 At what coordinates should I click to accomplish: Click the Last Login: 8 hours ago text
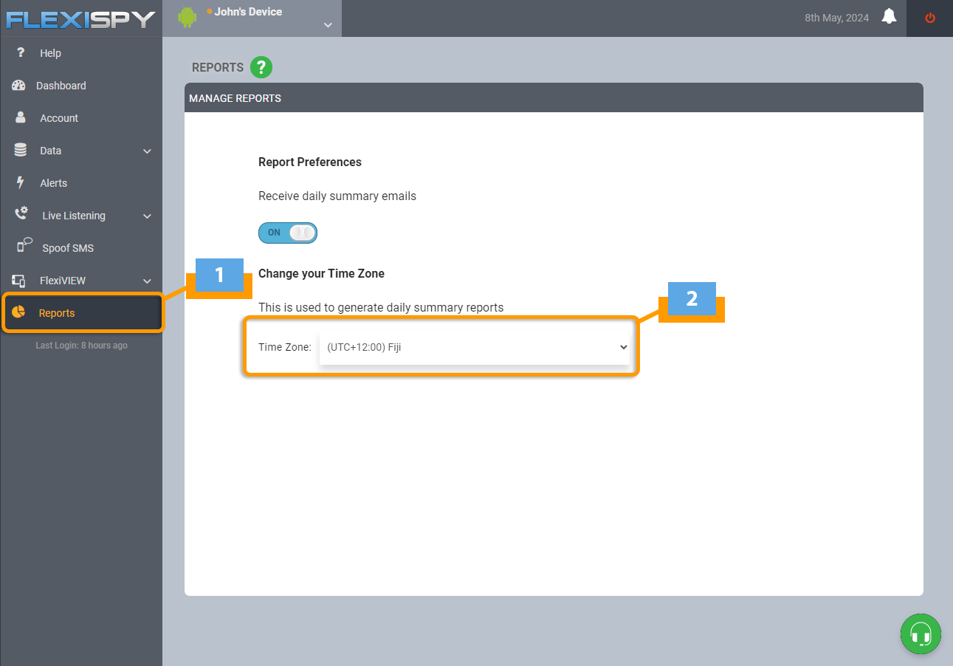[81, 346]
